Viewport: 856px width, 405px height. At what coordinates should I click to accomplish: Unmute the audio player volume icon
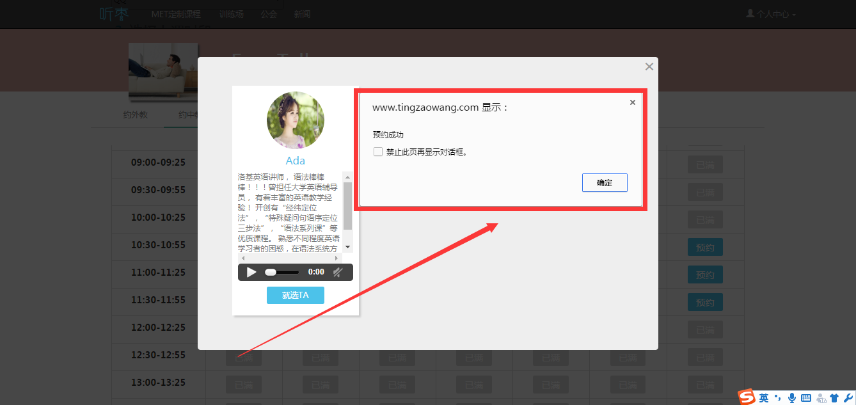[338, 272]
